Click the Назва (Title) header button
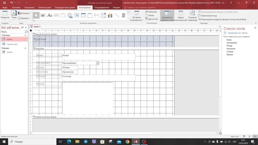 pos(150,15)
